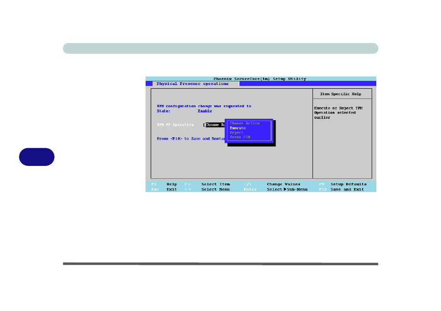
Task: Click the State: label
Action: [x=163, y=111]
